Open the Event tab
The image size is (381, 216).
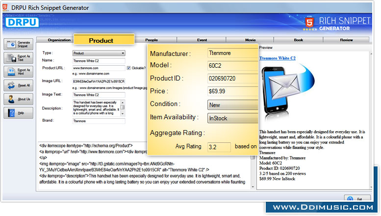202,40
